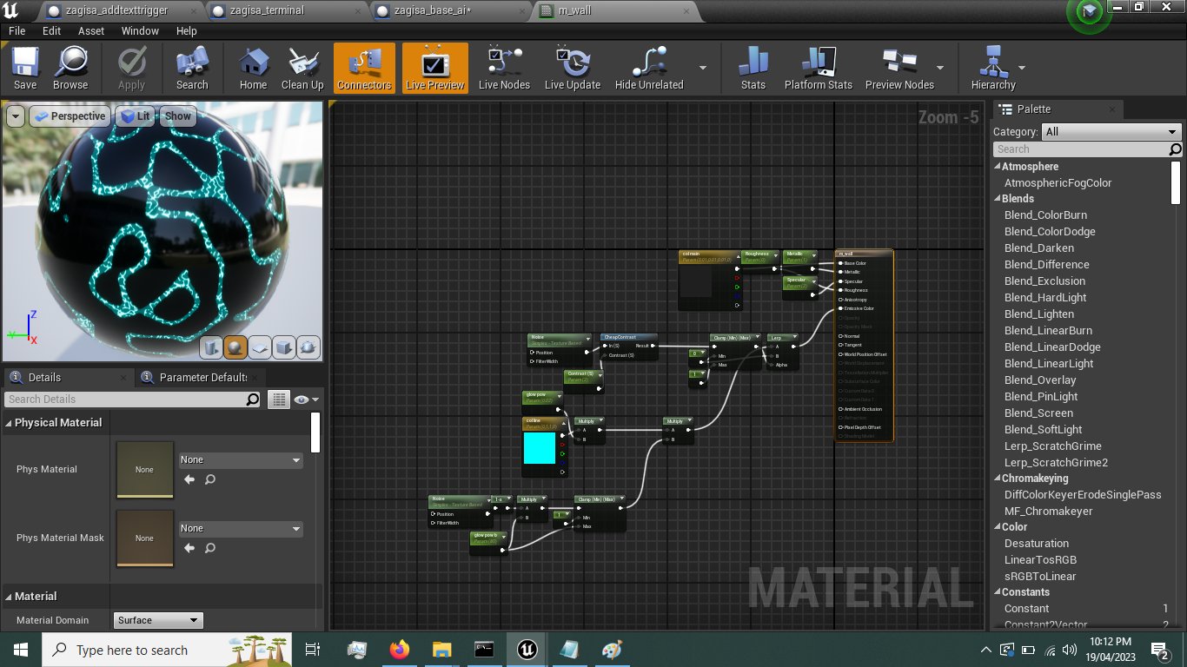Screen dimensions: 1187x667
Task: Toggle Connectors display button
Action: point(364,68)
